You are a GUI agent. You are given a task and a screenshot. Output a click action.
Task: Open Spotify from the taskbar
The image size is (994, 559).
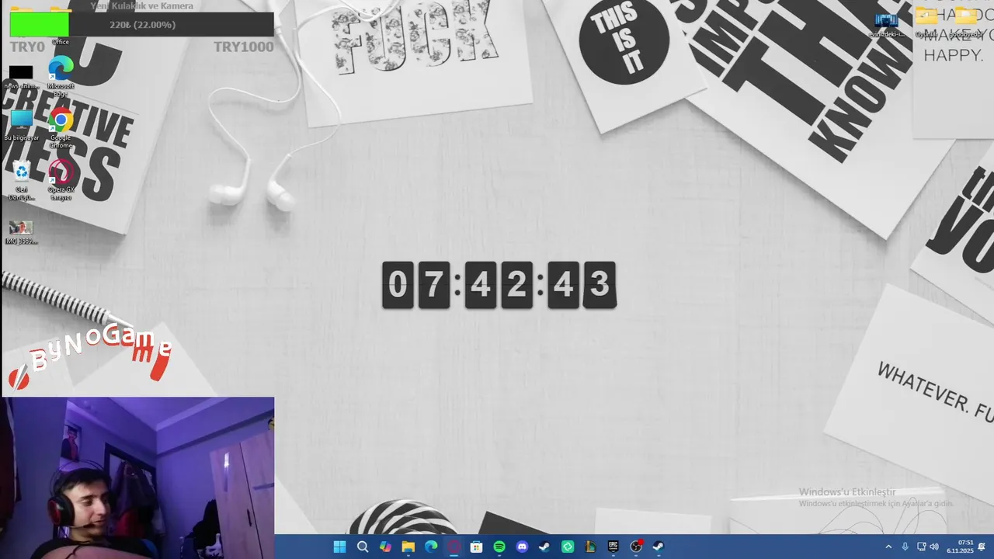499,547
